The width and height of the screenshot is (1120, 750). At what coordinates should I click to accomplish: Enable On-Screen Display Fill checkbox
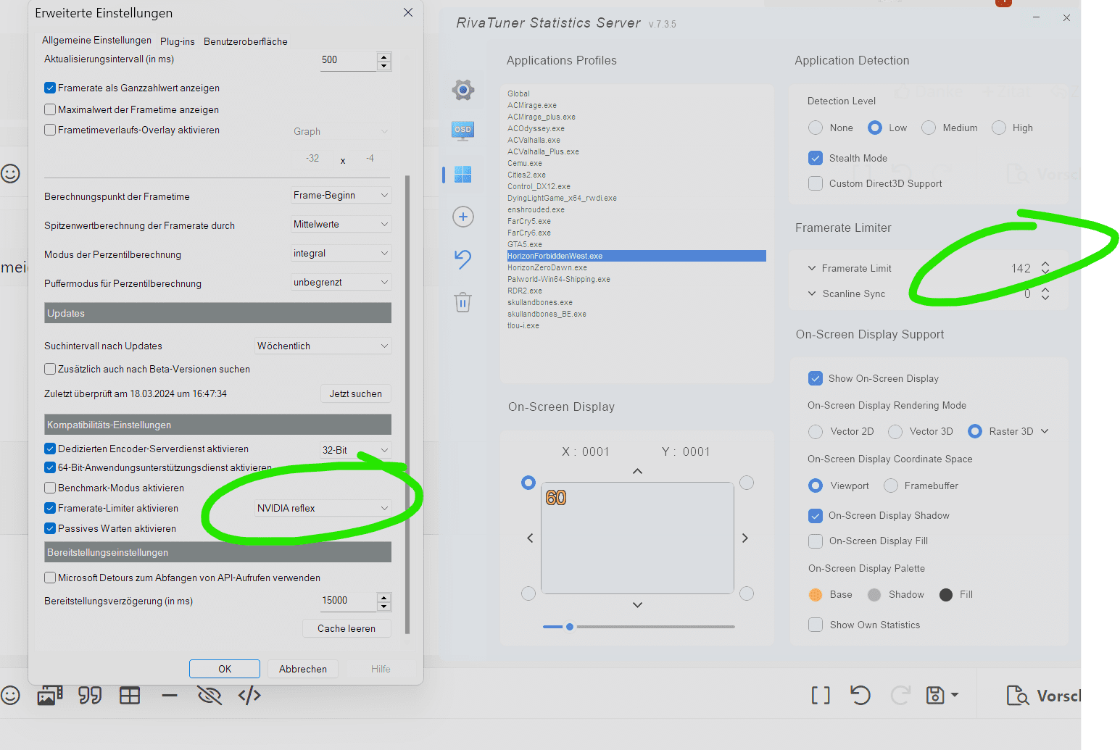click(x=816, y=541)
